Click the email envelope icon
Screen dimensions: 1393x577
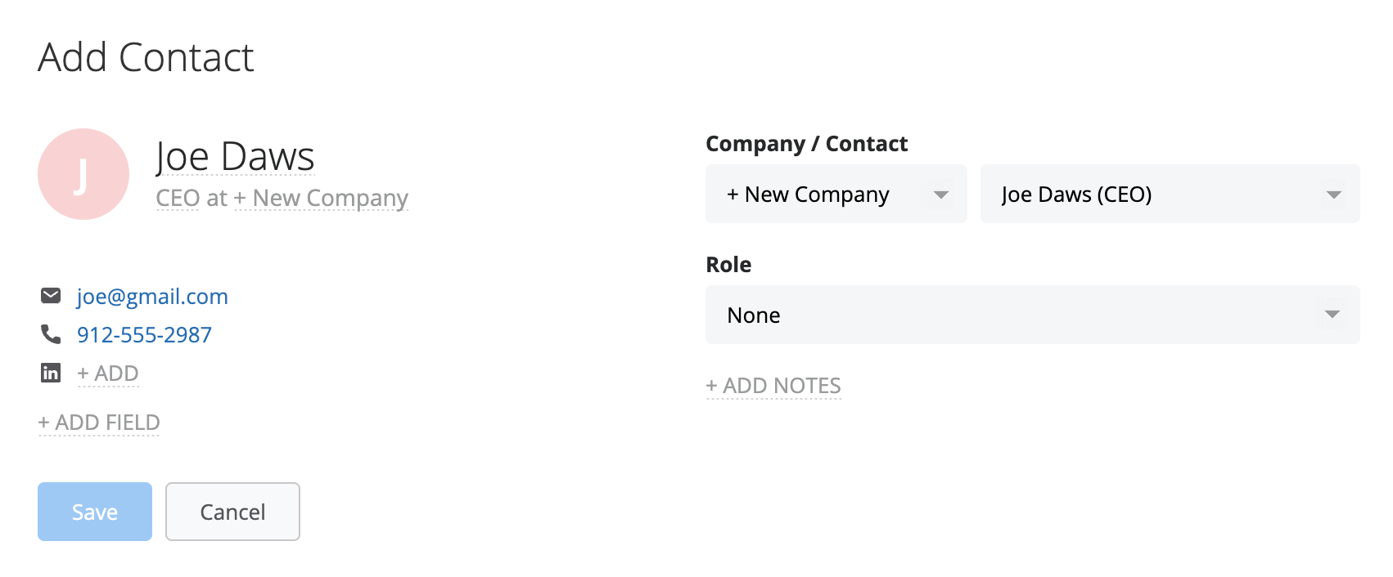click(51, 296)
